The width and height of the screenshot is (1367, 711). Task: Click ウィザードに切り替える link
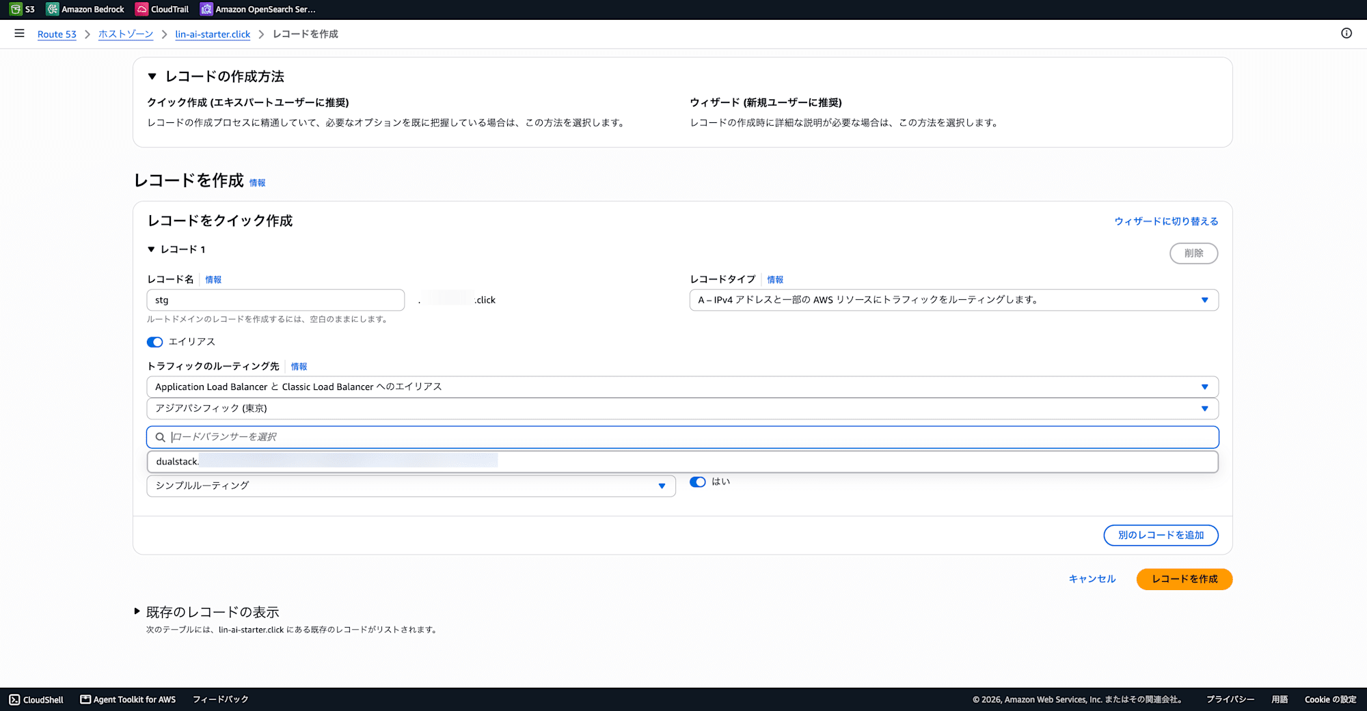click(x=1166, y=221)
